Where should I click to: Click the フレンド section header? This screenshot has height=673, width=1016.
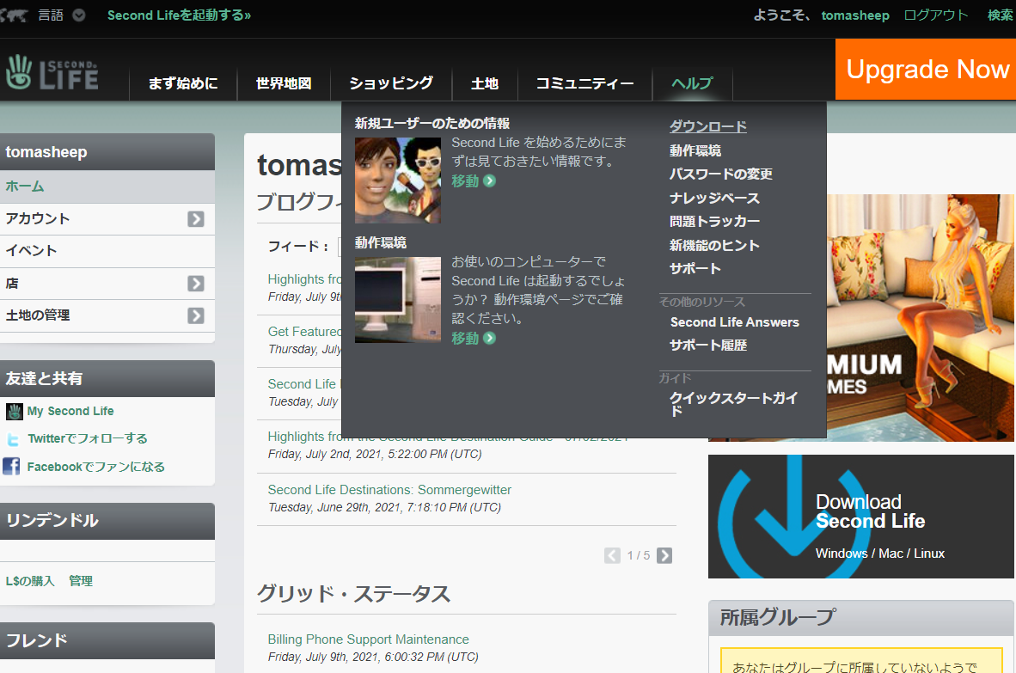[107, 640]
